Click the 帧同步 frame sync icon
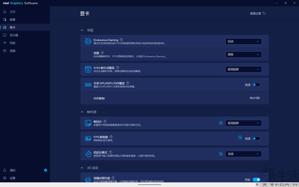This screenshot has height=187, width=299. pyautogui.click(x=88, y=123)
